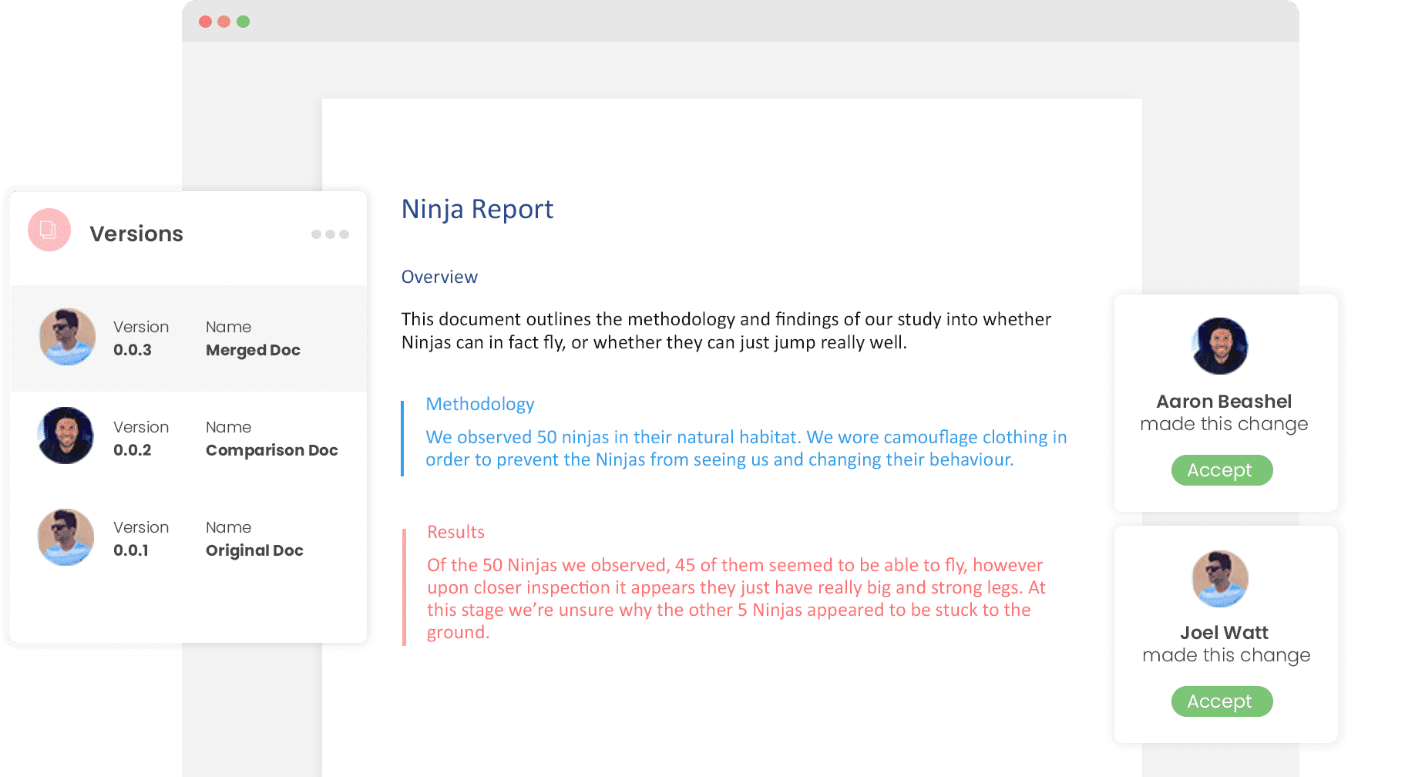1415x777 pixels.
Task: Click Aaron Beashel's profile picture
Action: click(x=1220, y=346)
